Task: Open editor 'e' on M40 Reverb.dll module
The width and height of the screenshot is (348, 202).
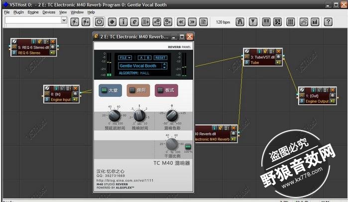Action: (221, 128)
